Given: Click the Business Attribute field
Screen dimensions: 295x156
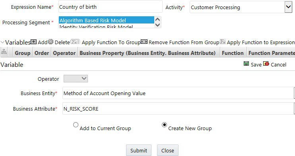Looking at the screenshot, I should (178, 109).
